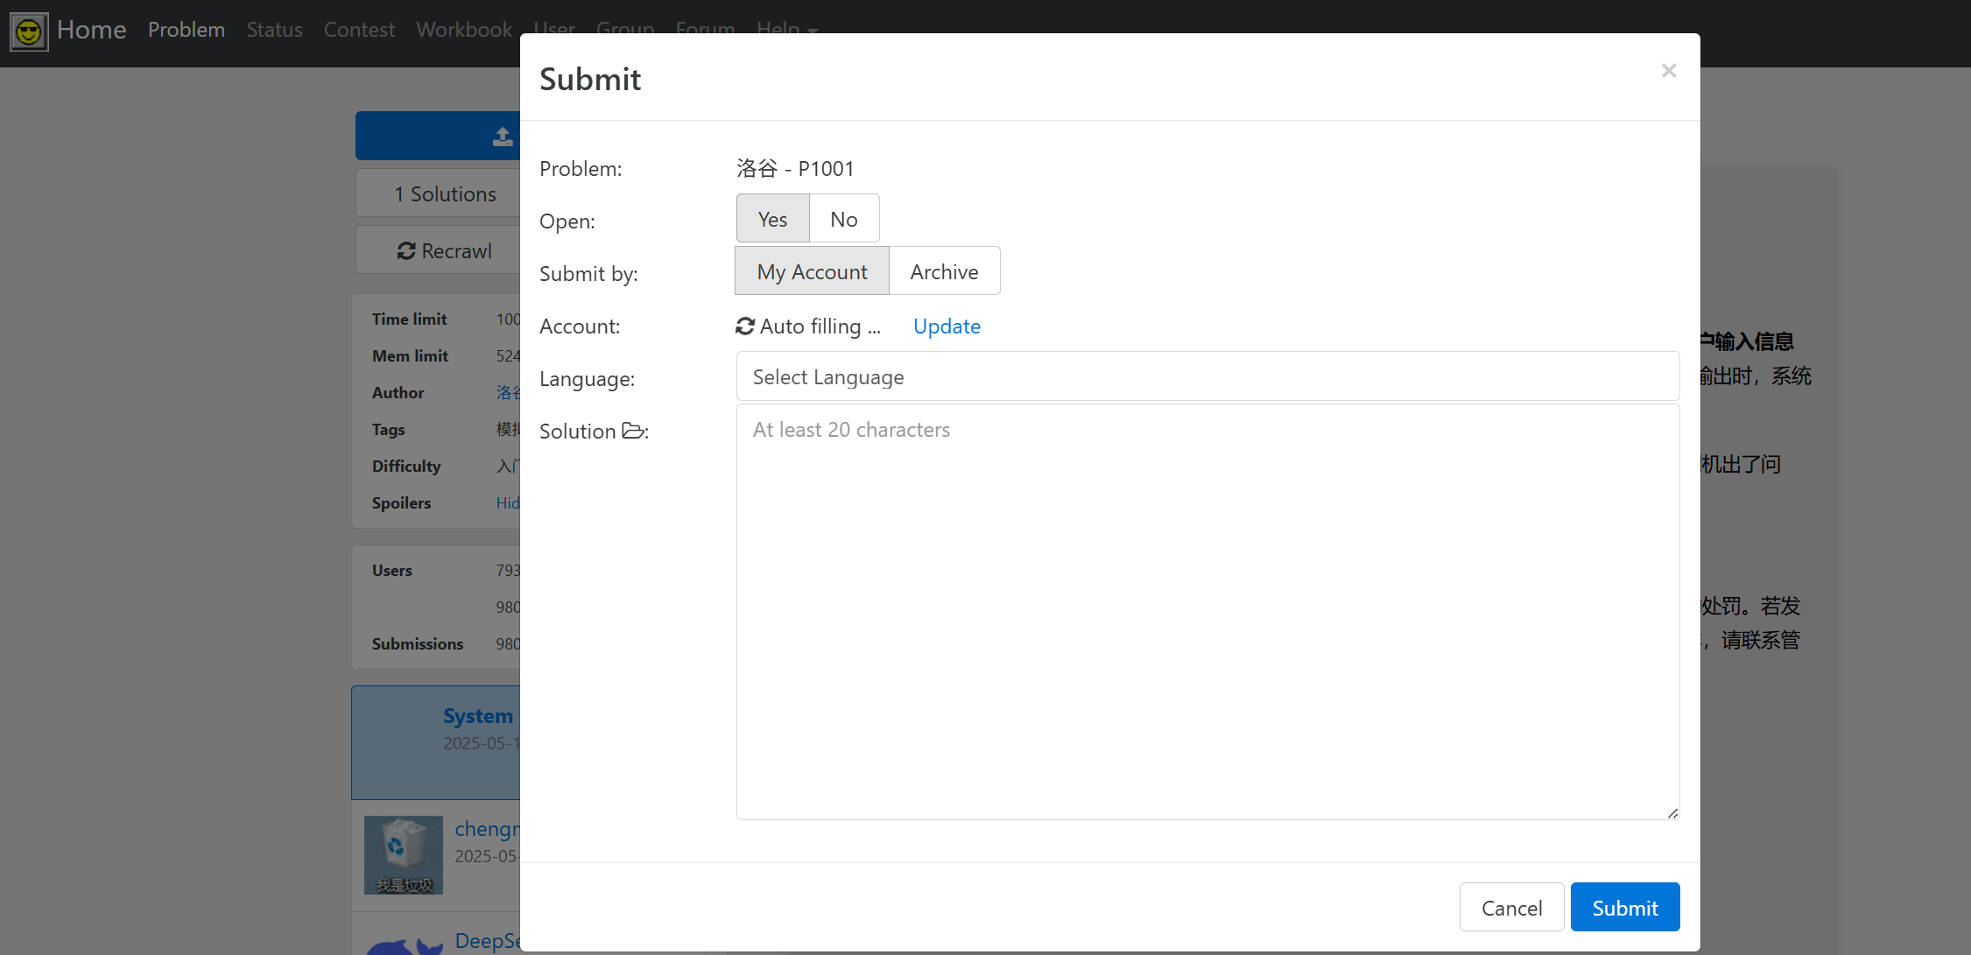The width and height of the screenshot is (1971, 955).
Task: Open the Select Language dropdown
Action: [1207, 377]
